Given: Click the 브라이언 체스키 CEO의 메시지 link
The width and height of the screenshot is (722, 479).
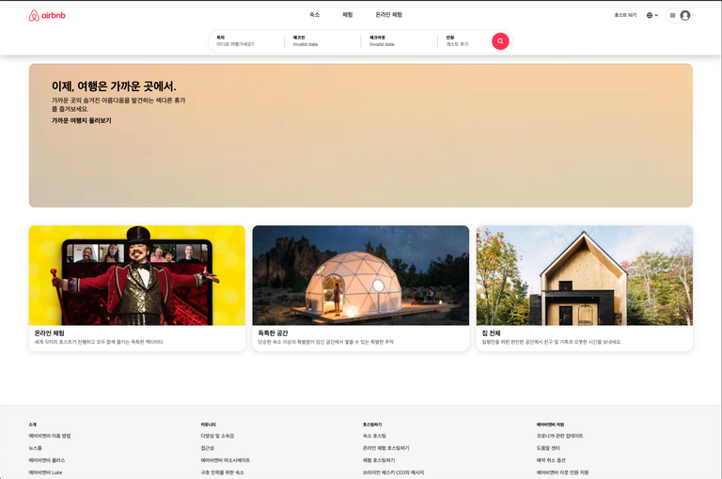Looking at the screenshot, I should tap(393, 472).
